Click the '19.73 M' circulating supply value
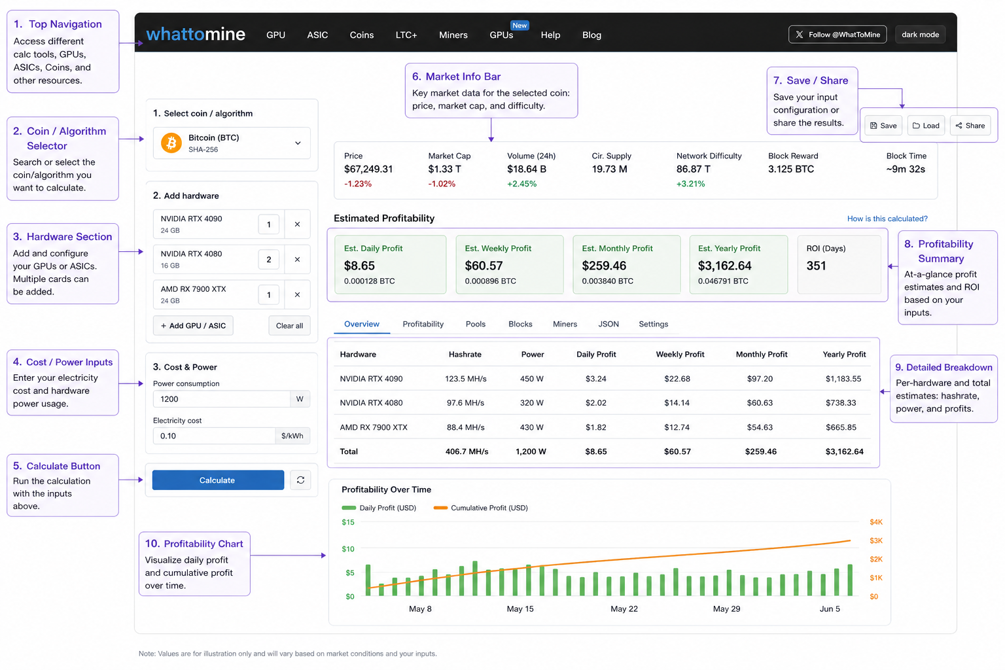This screenshot has height=670, width=1005. click(609, 169)
